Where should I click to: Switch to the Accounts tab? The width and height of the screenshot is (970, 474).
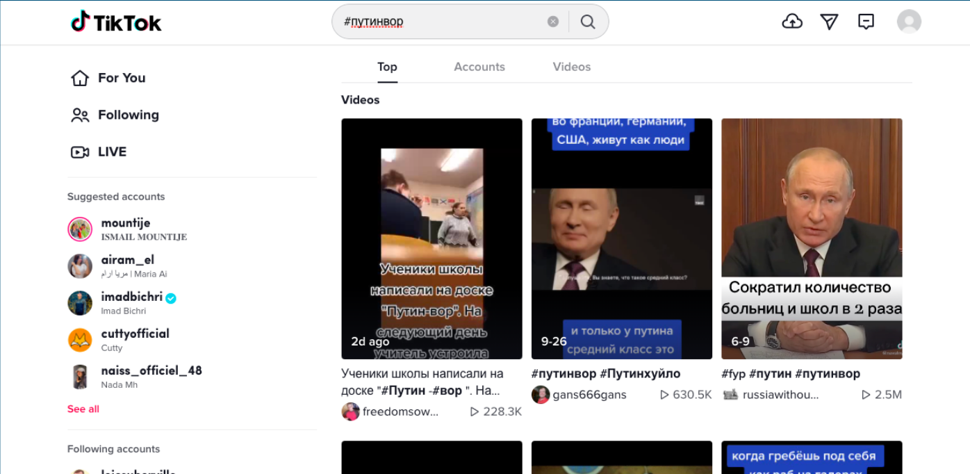click(x=479, y=67)
